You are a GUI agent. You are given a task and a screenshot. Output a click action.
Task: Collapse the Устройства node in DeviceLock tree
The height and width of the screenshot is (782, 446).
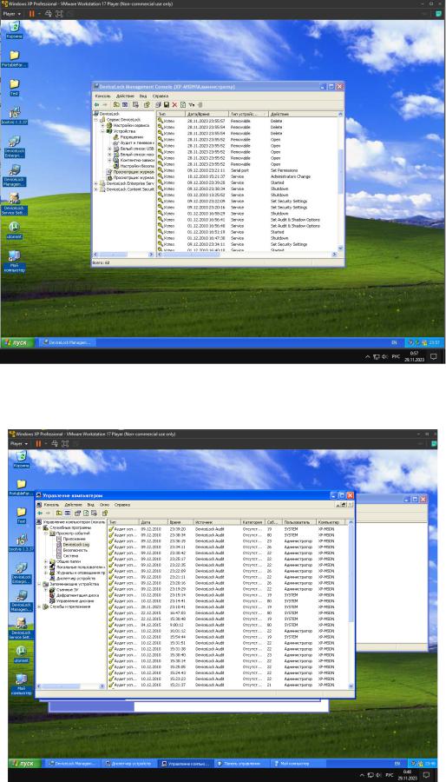102,131
